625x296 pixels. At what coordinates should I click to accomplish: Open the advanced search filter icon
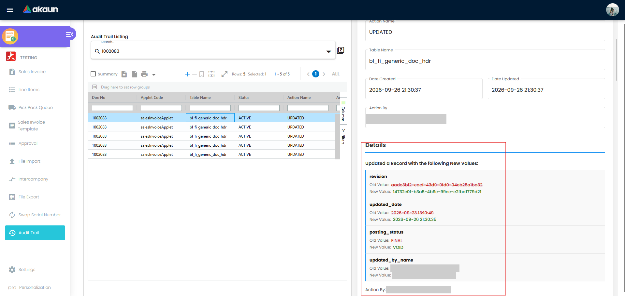(x=329, y=51)
